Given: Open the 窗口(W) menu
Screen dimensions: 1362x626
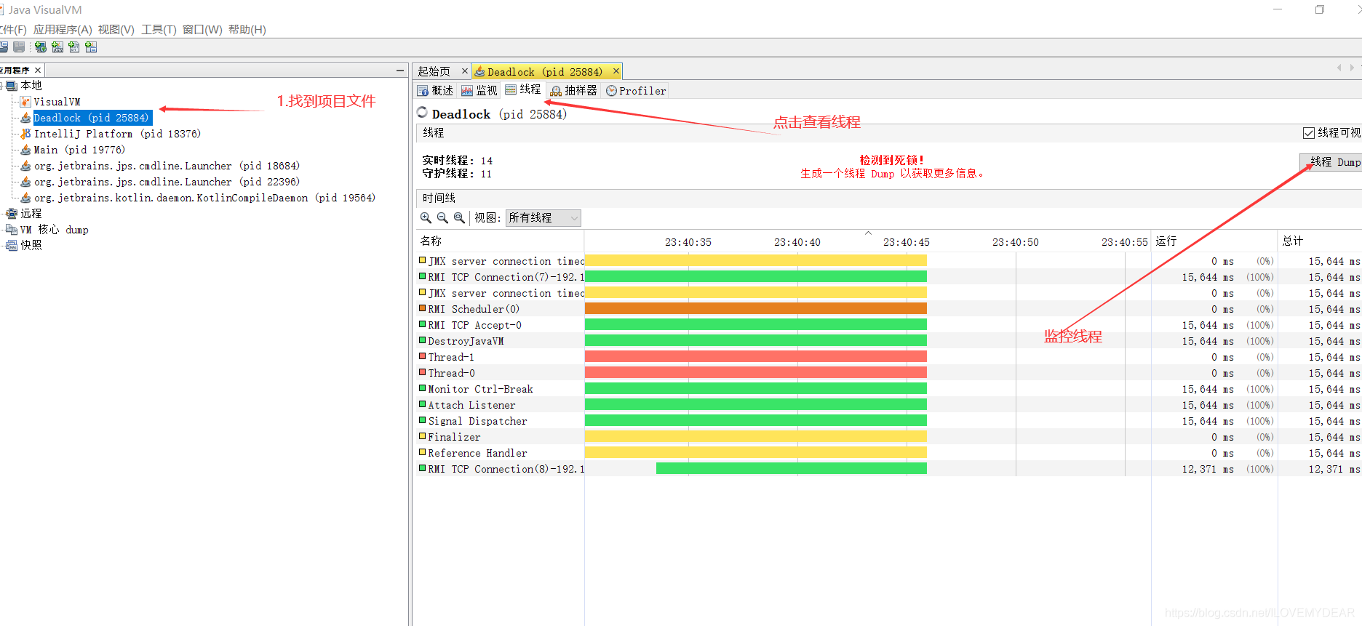Looking at the screenshot, I should point(202,30).
